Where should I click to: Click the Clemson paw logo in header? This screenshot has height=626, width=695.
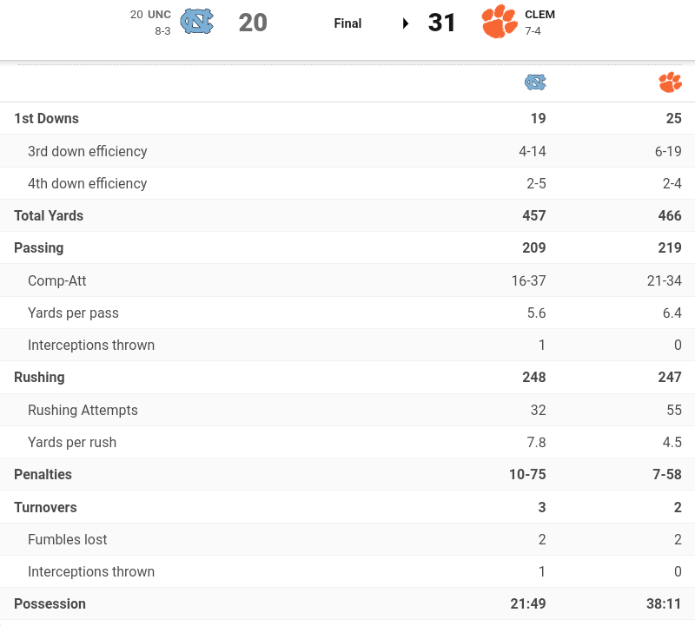[x=499, y=23]
